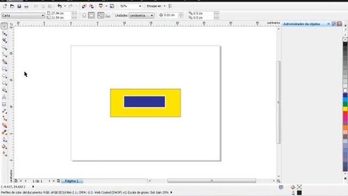Go to the previous page arrow
Image resolution: width=348 pixels, height=196 pixels.
click(26, 181)
